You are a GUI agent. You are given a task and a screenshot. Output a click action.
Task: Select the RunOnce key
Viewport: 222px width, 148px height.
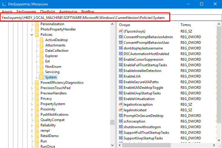[x=48, y=146]
